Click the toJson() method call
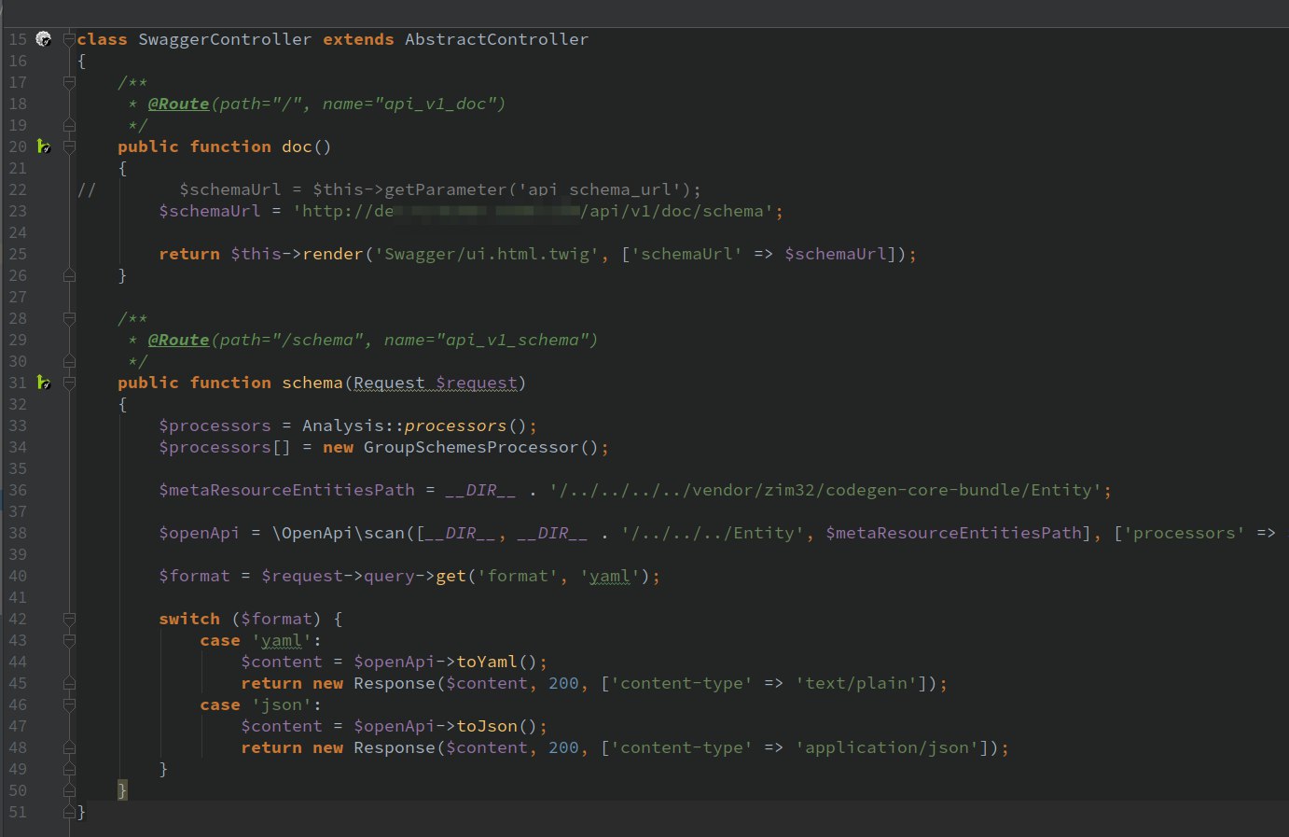 tap(486, 726)
